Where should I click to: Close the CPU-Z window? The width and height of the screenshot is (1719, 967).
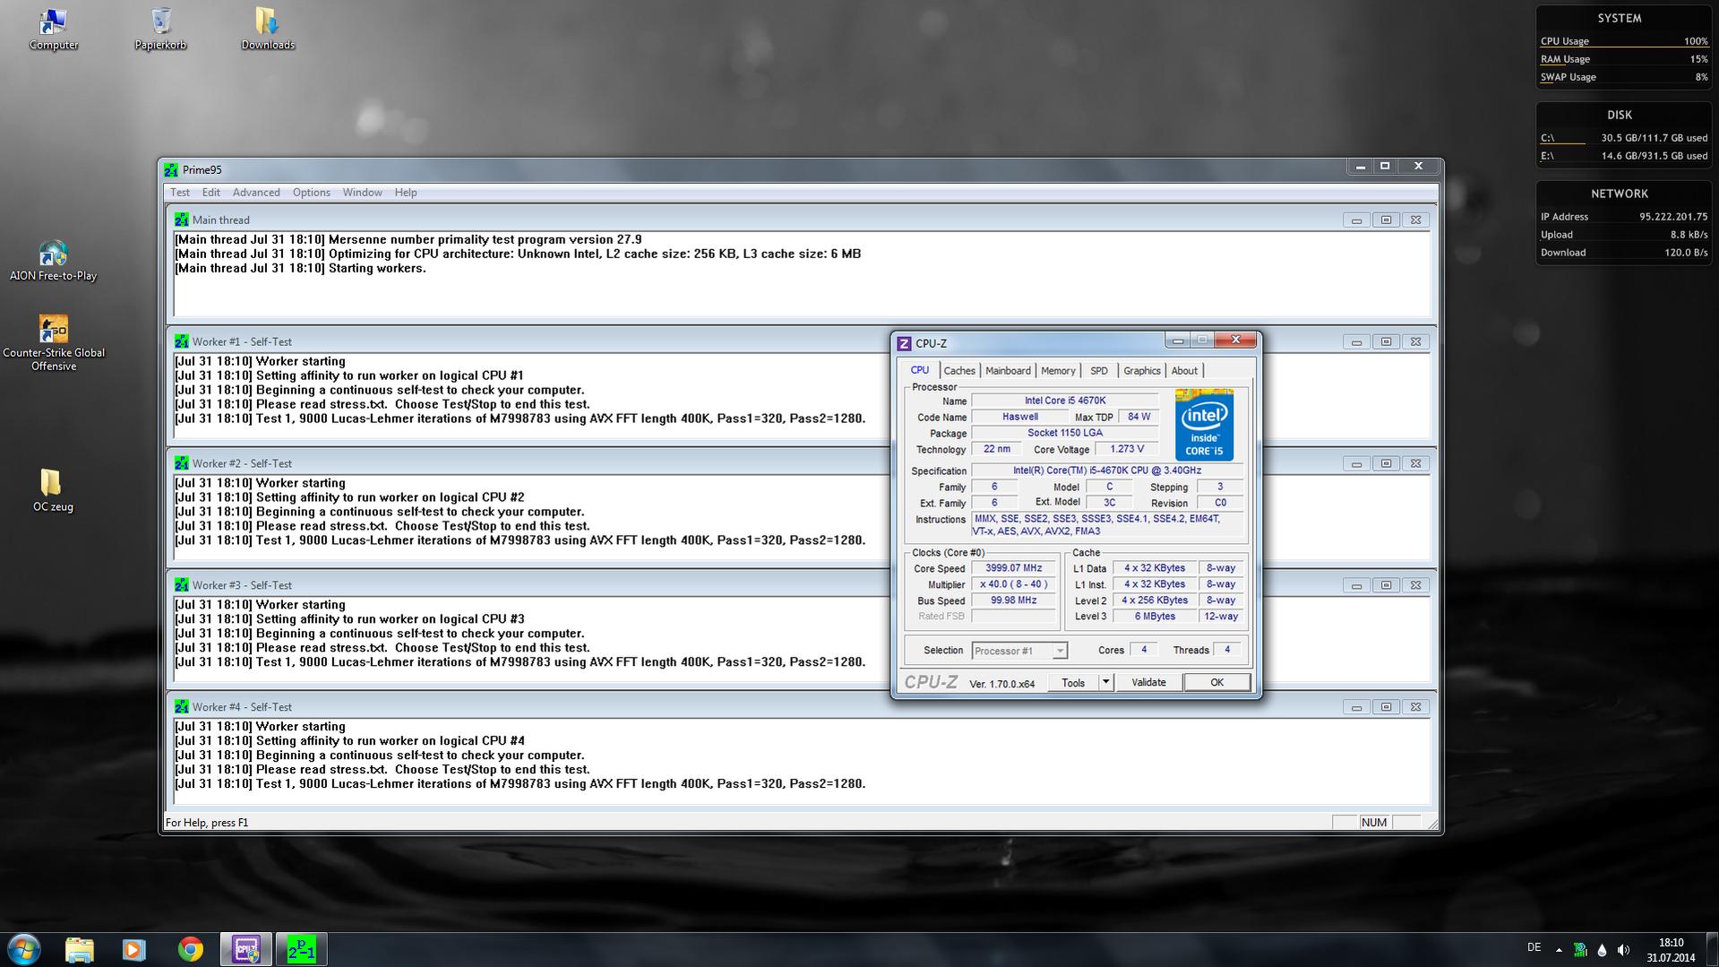(x=1236, y=340)
